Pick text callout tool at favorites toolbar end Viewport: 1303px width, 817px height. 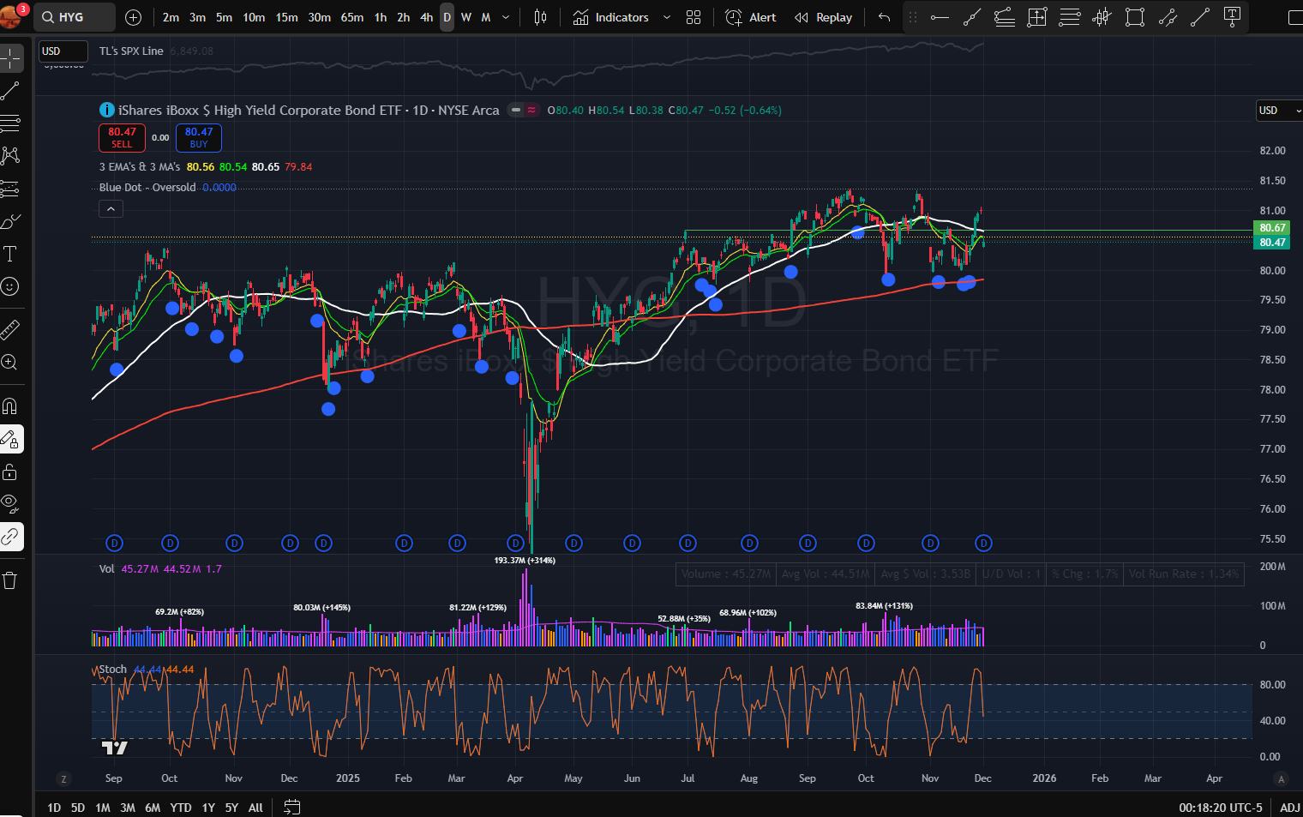coord(1233,17)
